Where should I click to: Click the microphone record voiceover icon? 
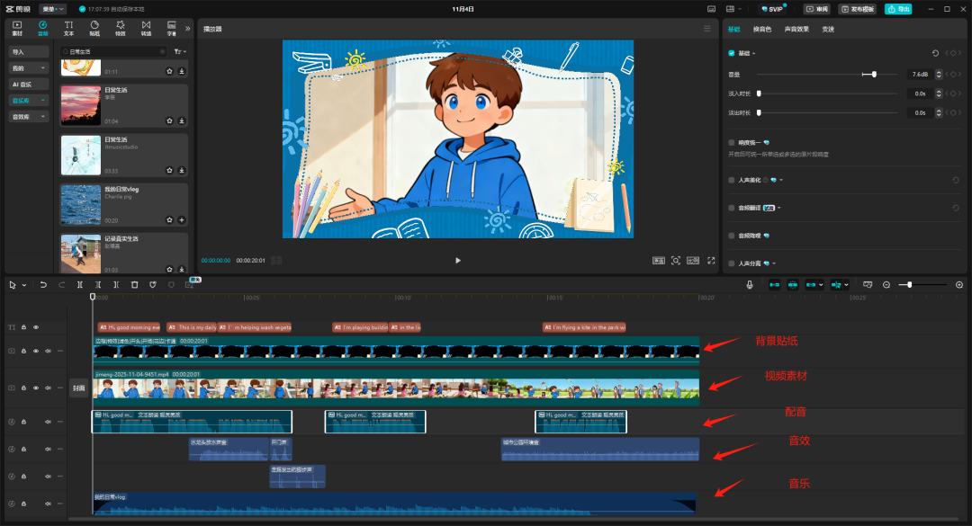[750, 285]
